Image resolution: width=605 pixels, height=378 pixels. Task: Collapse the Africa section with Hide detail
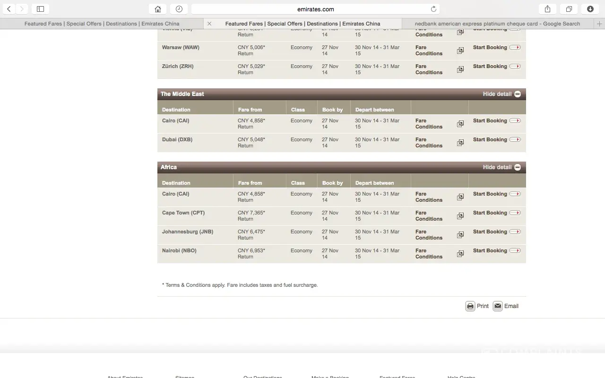click(x=501, y=167)
